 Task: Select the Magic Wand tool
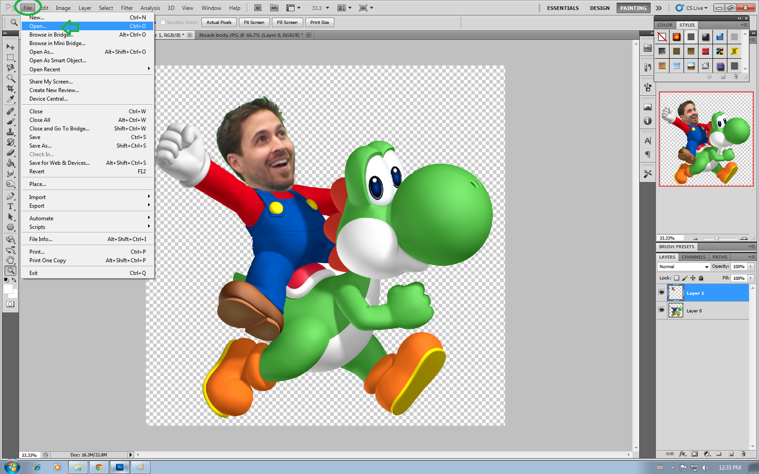click(10, 78)
